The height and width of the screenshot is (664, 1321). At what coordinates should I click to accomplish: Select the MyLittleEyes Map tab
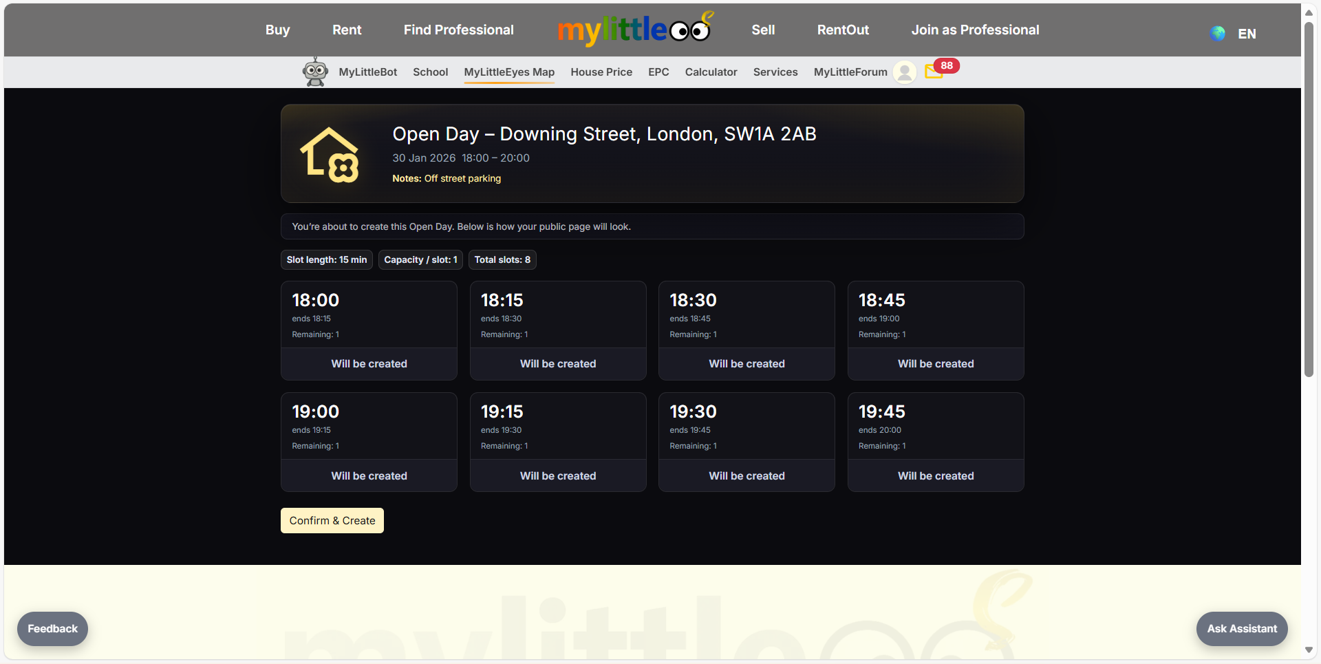click(x=509, y=72)
